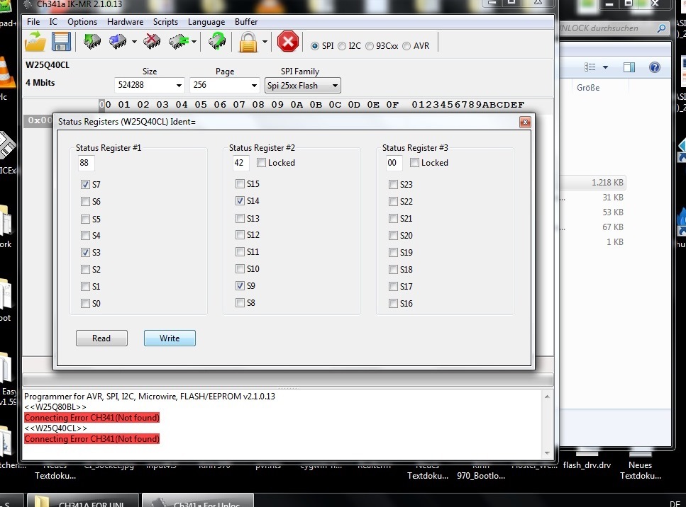
Task: Click the preview pane icon in Explorer window
Action: 629,67
